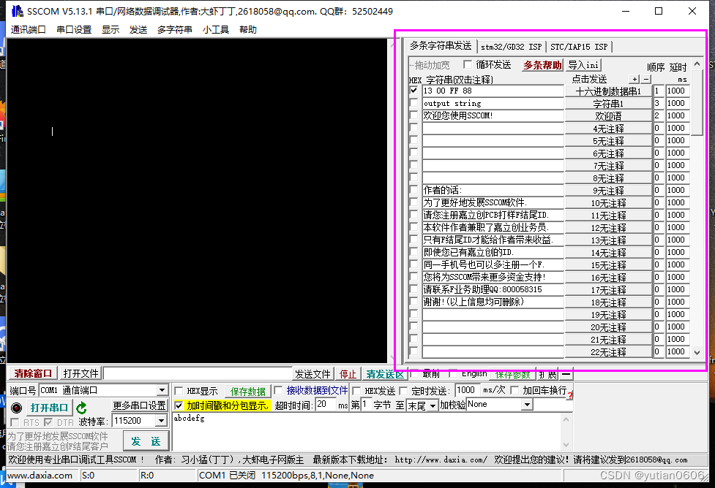Open the 小工具 menu
Screen dimensions: 715x488
pyautogui.click(x=216, y=30)
